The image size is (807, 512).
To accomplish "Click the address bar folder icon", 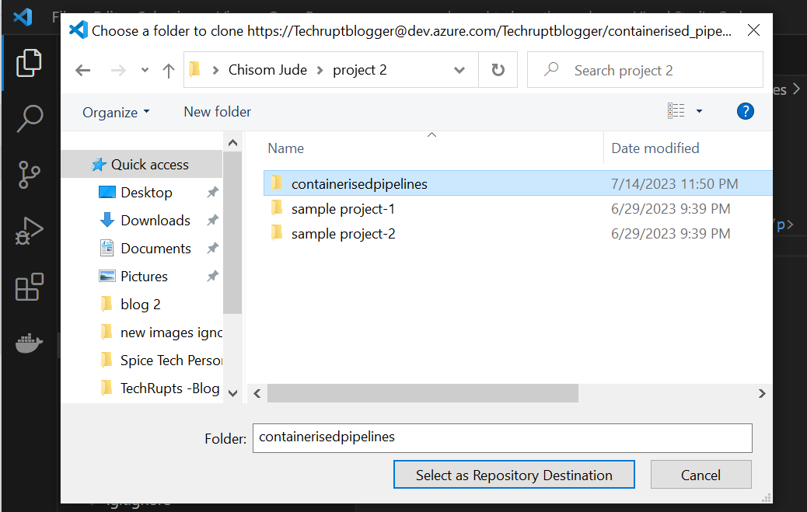I will [194, 69].
